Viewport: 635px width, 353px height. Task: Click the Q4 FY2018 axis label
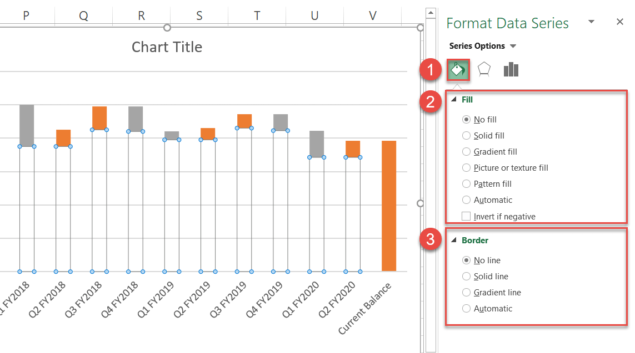coord(120,300)
